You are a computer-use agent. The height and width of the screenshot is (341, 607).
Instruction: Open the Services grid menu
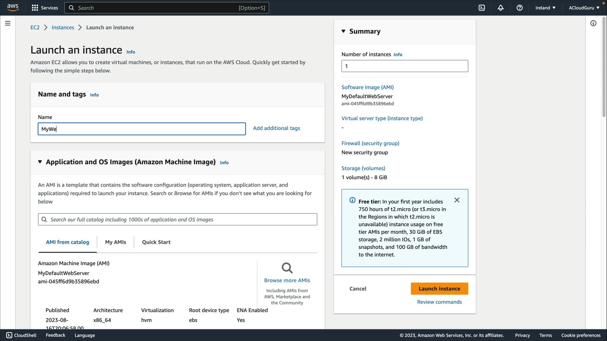click(35, 8)
